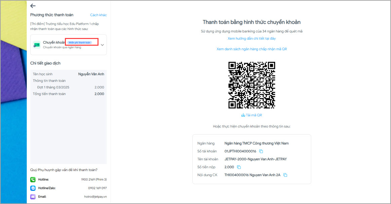Click the Thanh toán bằng hình thức chuyển khoản title
The height and width of the screenshot is (204, 391).
(251, 22)
